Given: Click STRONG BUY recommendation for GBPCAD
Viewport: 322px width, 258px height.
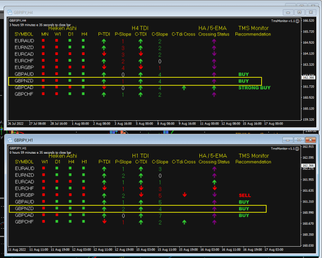Looking at the screenshot, I should pos(255,88).
